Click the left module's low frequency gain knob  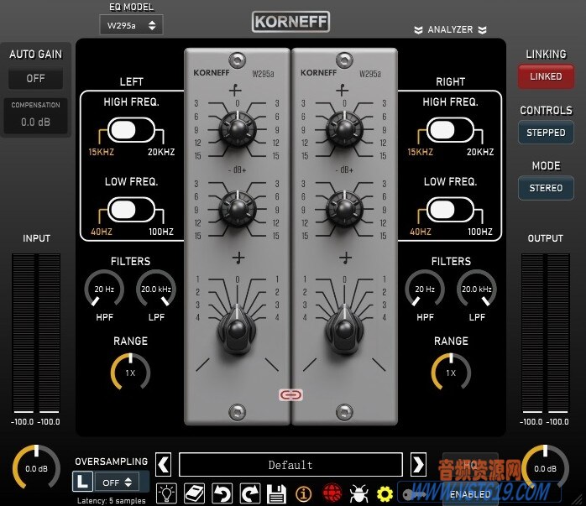pos(238,209)
